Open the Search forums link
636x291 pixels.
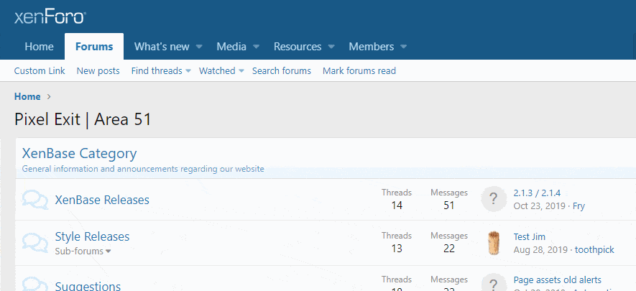click(282, 71)
